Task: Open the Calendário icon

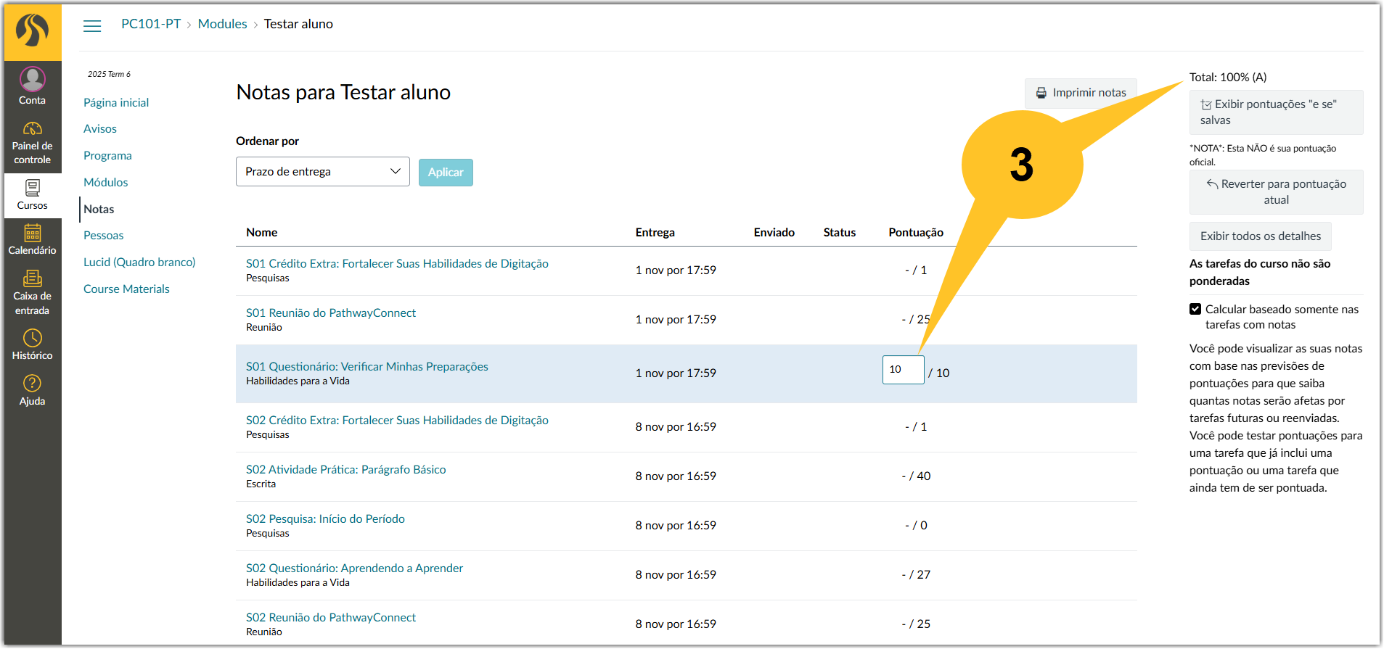Action: [33, 233]
